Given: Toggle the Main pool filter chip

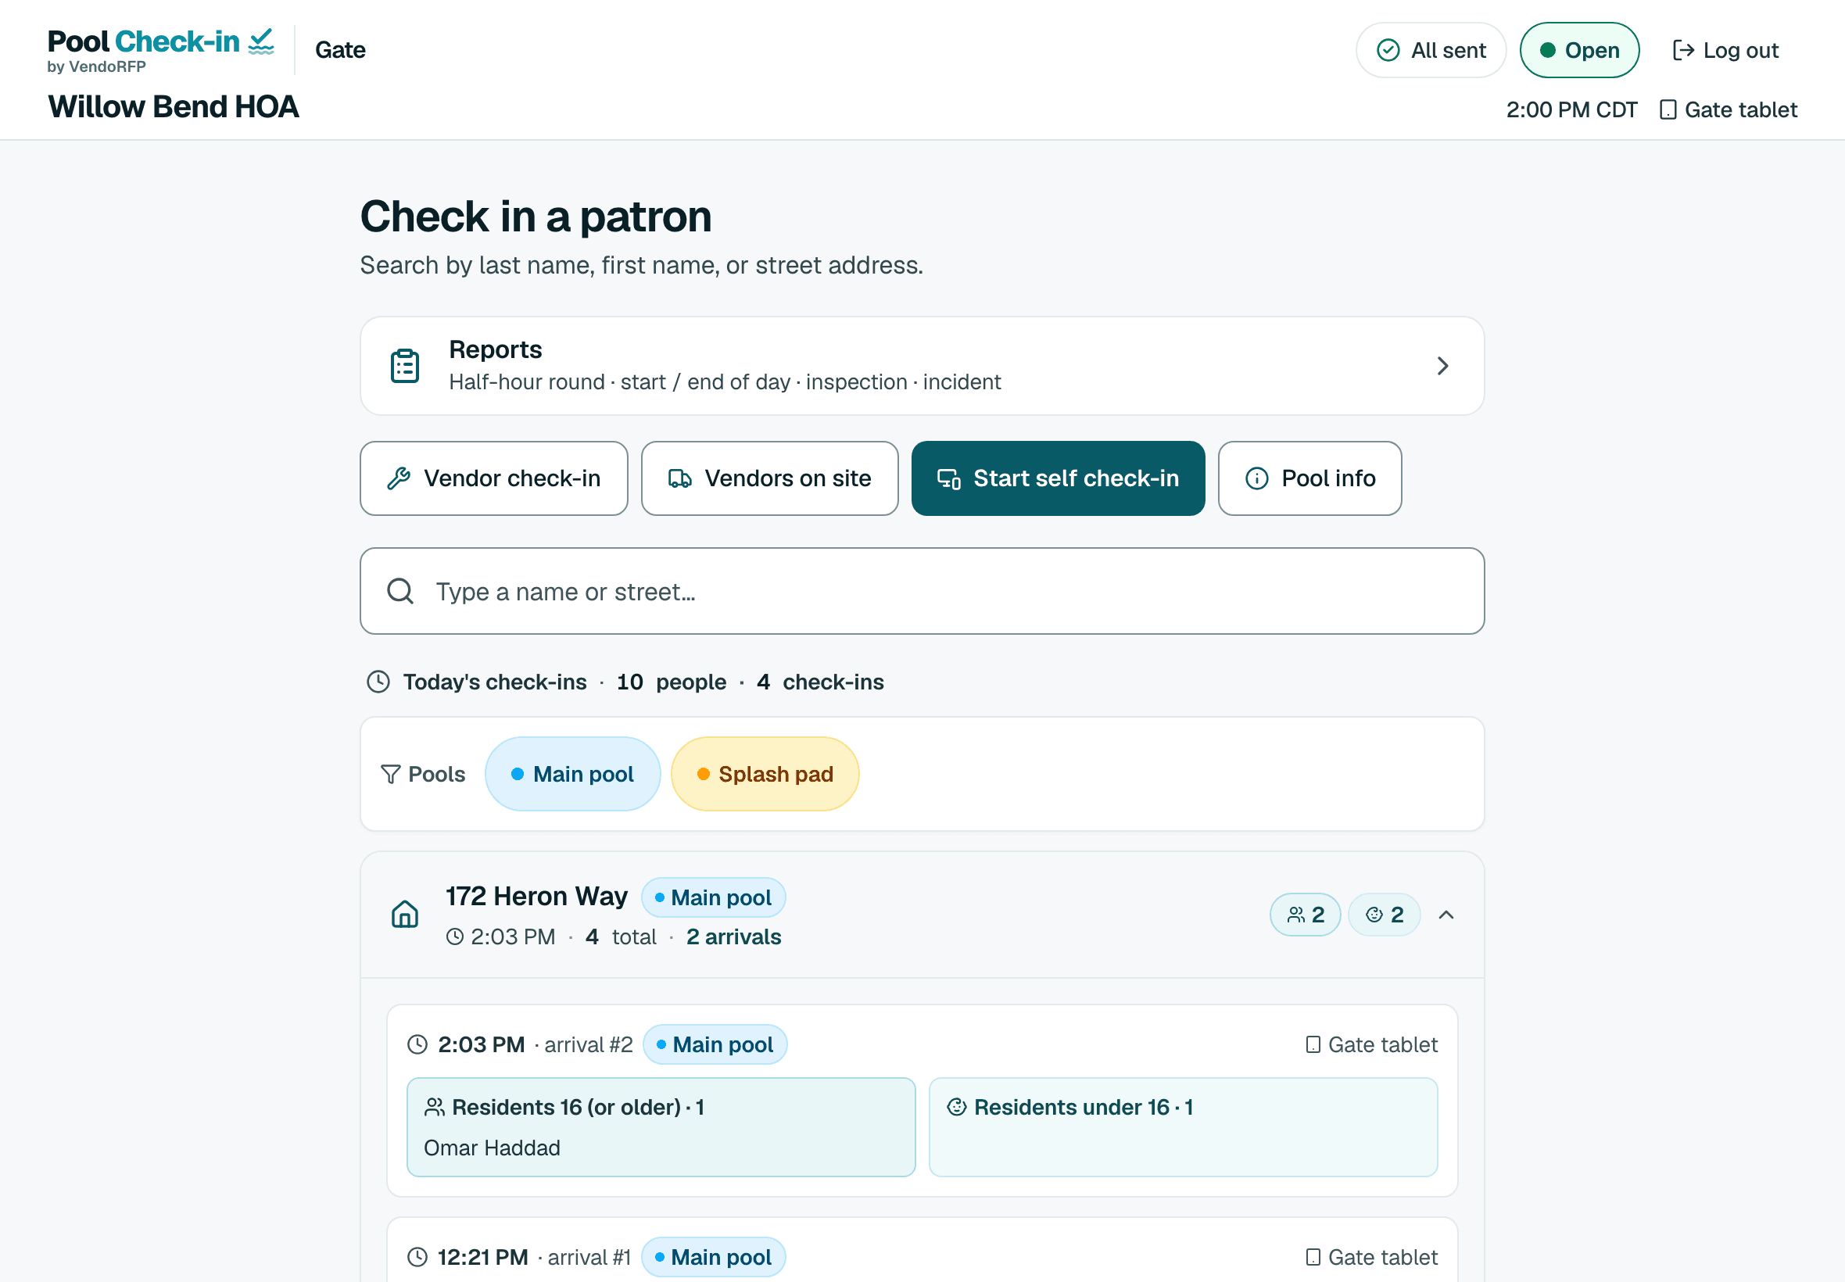Looking at the screenshot, I should pyautogui.click(x=573, y=775).
